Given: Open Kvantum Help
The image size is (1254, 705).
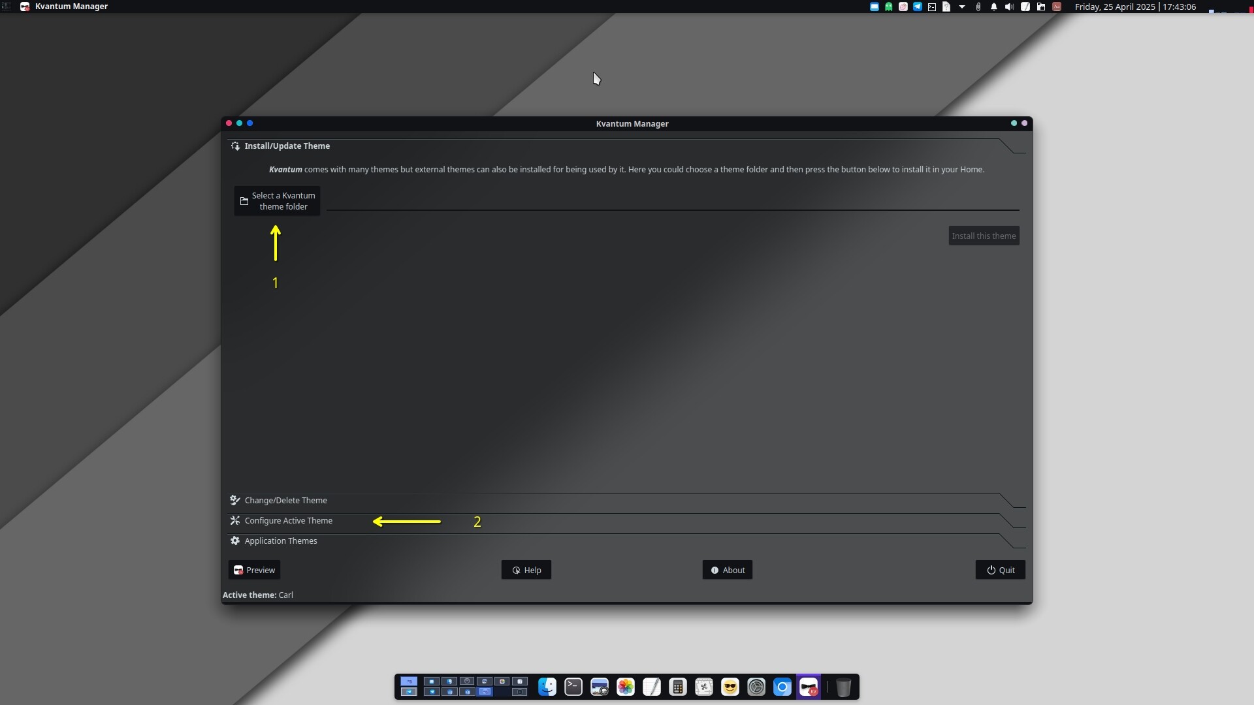Looking at the screenshot, I should click(x=526, y=570).
